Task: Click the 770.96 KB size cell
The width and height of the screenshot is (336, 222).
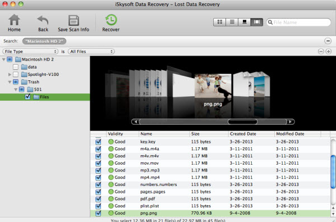Action: [201, 213]
